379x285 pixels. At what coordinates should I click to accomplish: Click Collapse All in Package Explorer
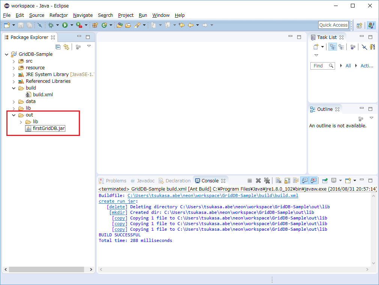coord(58,47)
